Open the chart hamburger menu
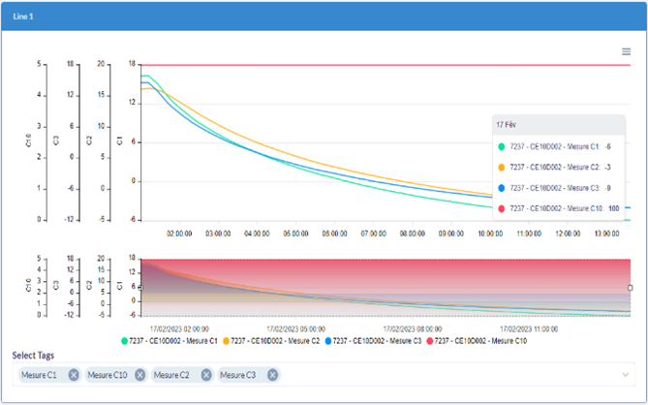 pos(627,52)
